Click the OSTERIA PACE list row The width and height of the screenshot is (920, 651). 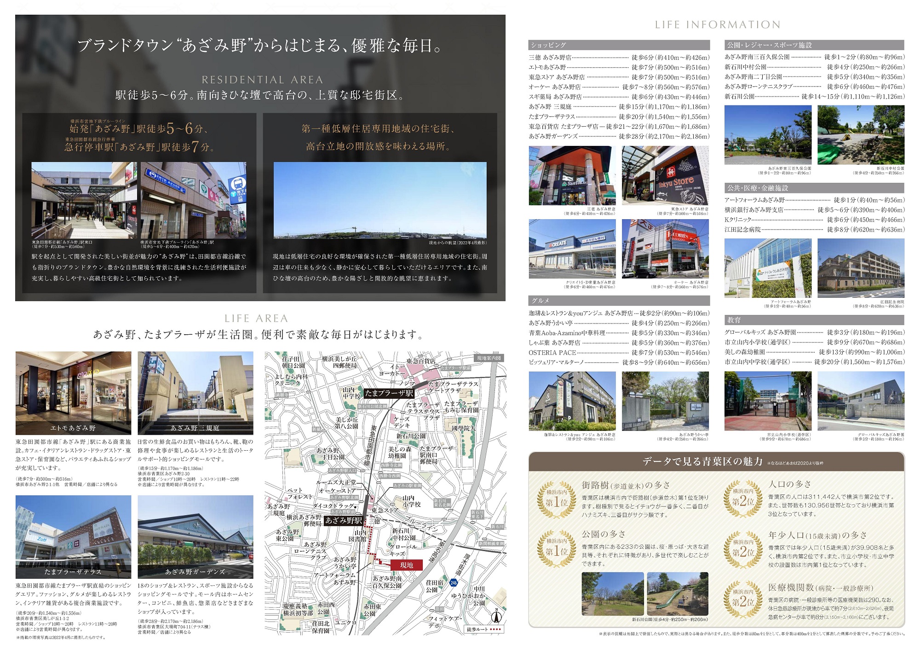click(x=619, y=353)
